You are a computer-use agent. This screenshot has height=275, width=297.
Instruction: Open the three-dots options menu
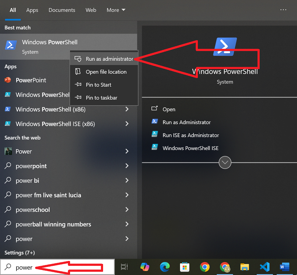283,10
